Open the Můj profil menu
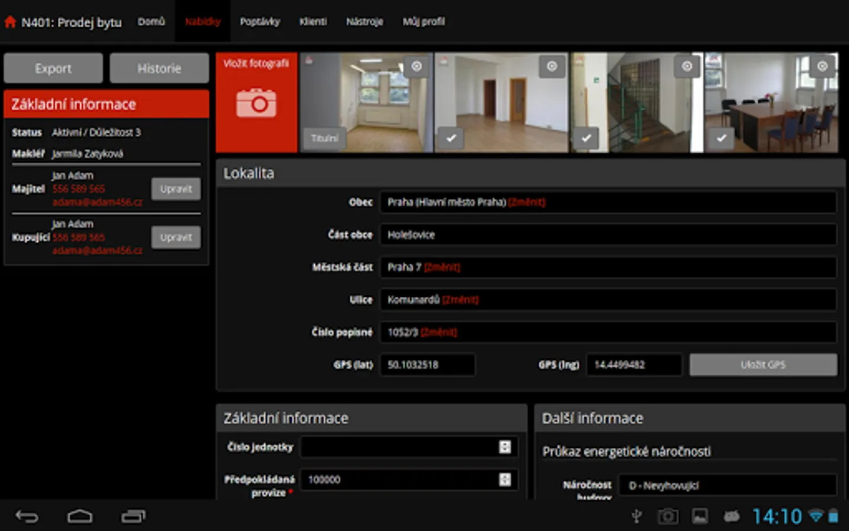 tap(424, 22)
